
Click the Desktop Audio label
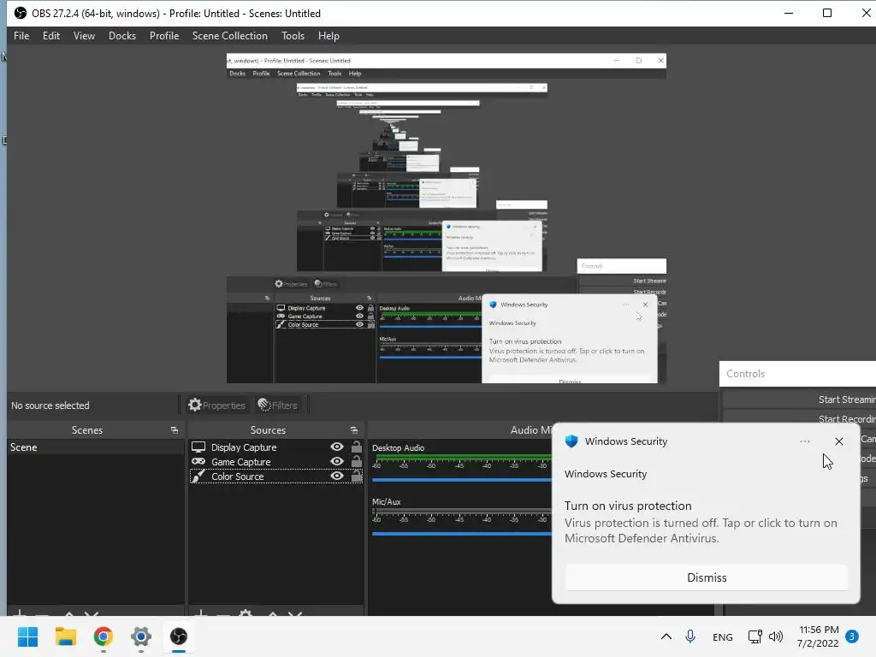399,448
